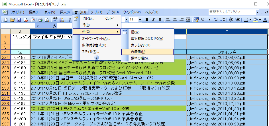
Task: Save the workbook with the floppy icon
Action: pos(19,20)
